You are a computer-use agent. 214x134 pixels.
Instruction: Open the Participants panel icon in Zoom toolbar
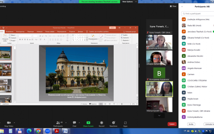coord(58,123)
